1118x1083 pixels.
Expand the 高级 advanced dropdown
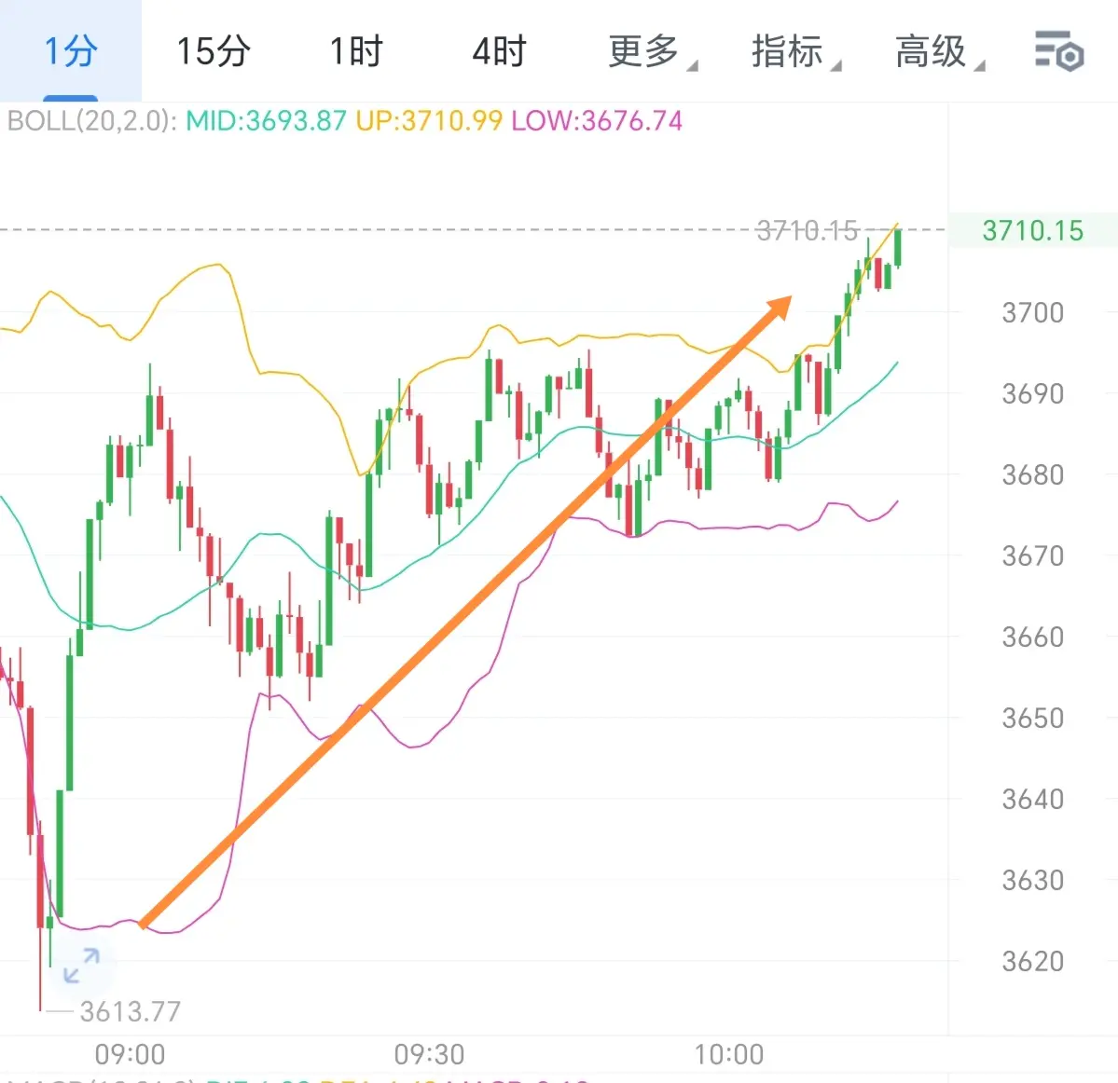[x=939, y=51]
